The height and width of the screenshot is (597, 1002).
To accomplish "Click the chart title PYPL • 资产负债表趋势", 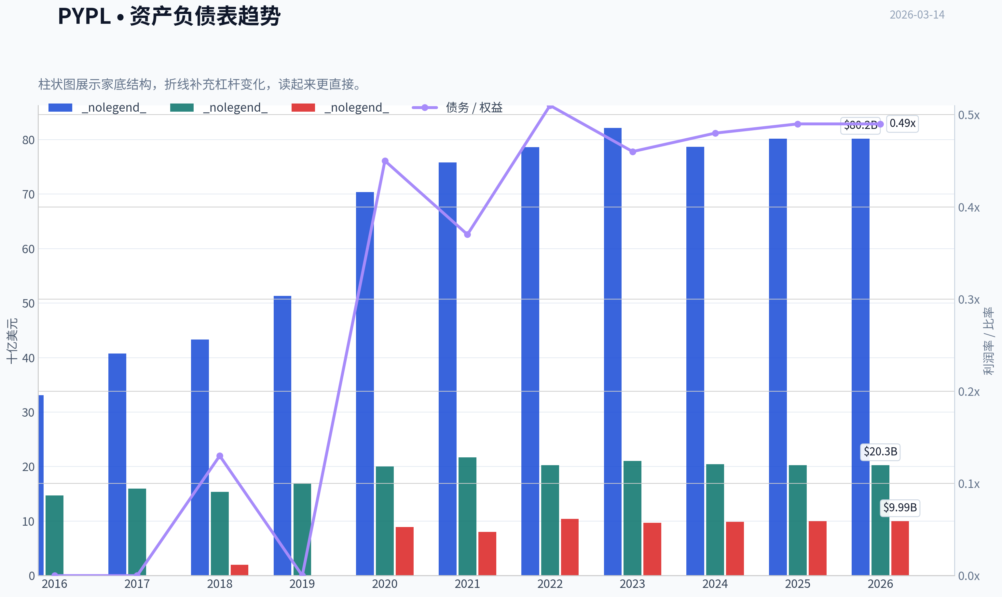I will pos(169,17).
